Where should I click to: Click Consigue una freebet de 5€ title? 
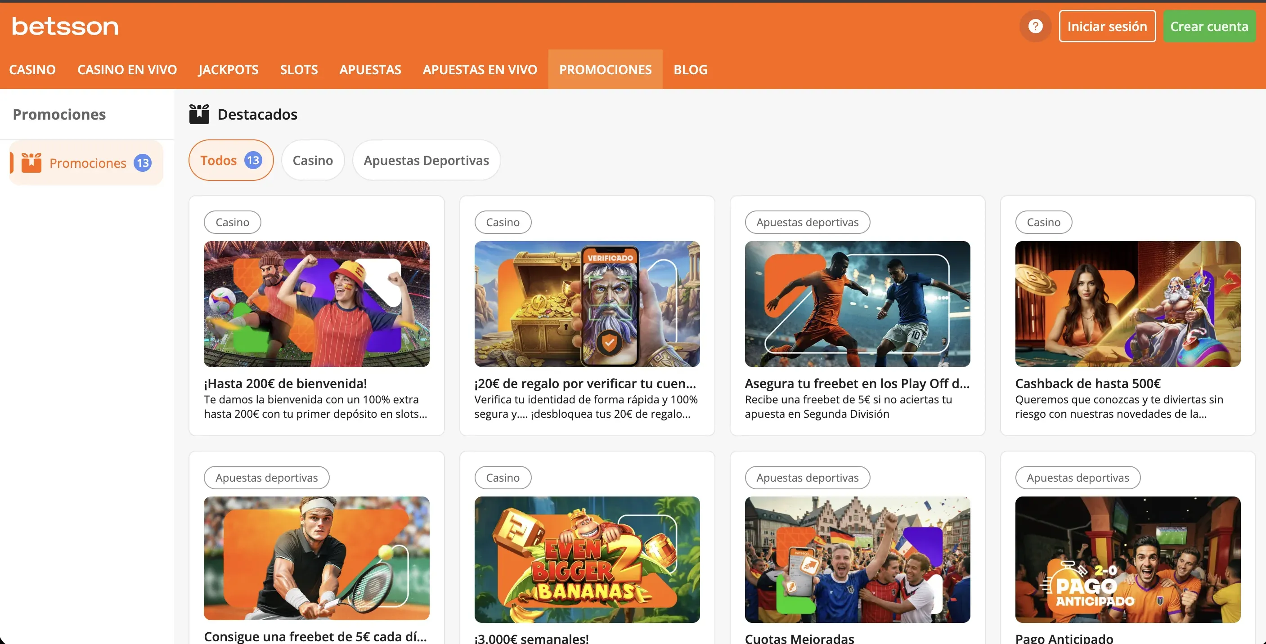[x=315, y=636]
